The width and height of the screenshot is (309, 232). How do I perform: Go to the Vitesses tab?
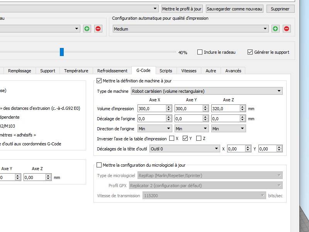point(189,71)
